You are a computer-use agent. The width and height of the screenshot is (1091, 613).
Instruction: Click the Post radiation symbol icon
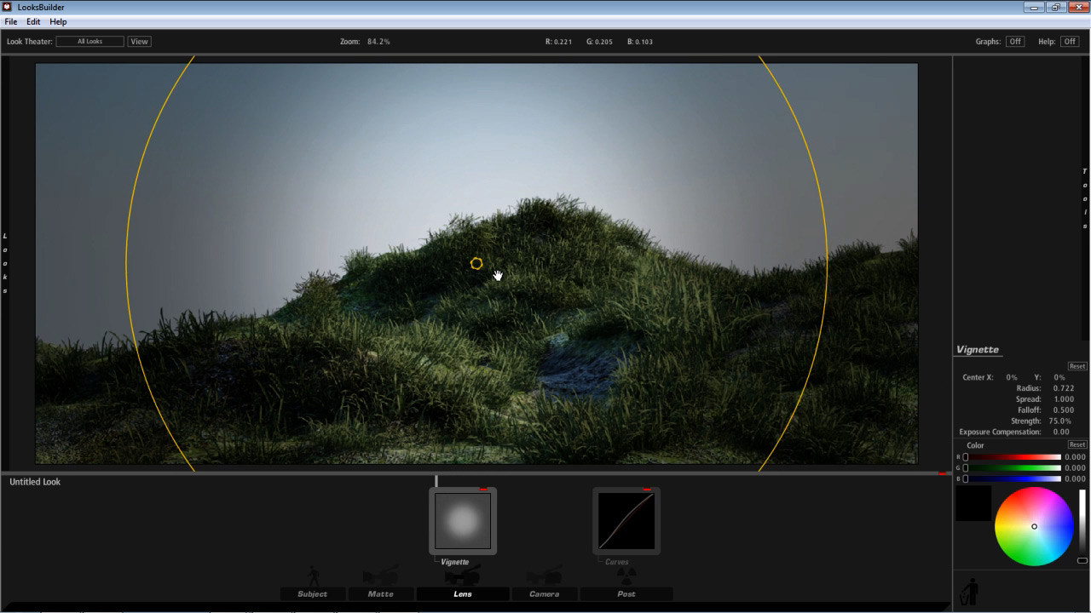(x=626, y=575)
